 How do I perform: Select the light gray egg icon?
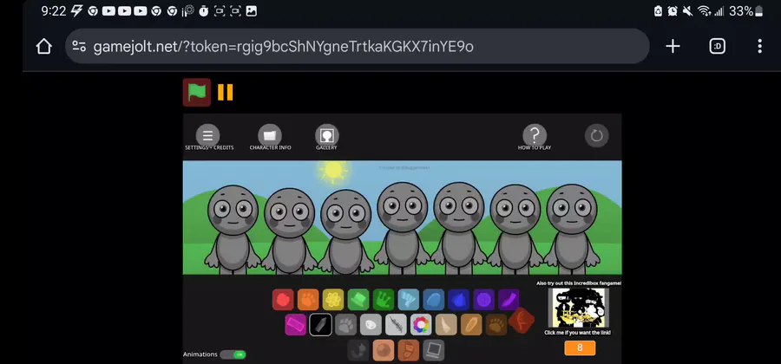click(x=371, y=325)
